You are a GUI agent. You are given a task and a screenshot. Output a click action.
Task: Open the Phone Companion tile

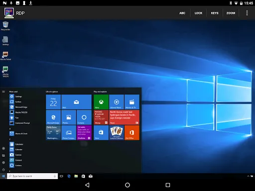(69, 133)
